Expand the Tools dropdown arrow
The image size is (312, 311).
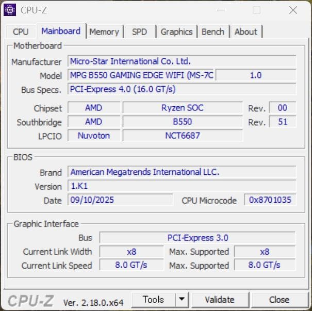(182, 300)
